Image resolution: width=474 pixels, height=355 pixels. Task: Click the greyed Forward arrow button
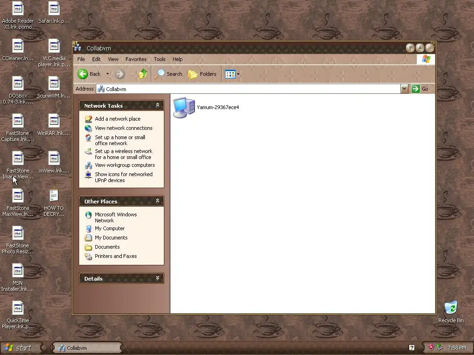pyautogui.click(x=120, y=74)
